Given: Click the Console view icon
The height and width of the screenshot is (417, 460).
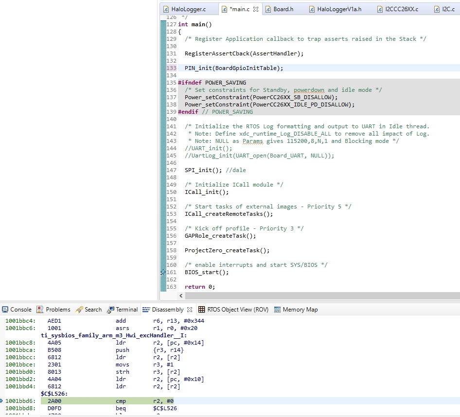Looking at the screenshot, I should click(5, 310).
